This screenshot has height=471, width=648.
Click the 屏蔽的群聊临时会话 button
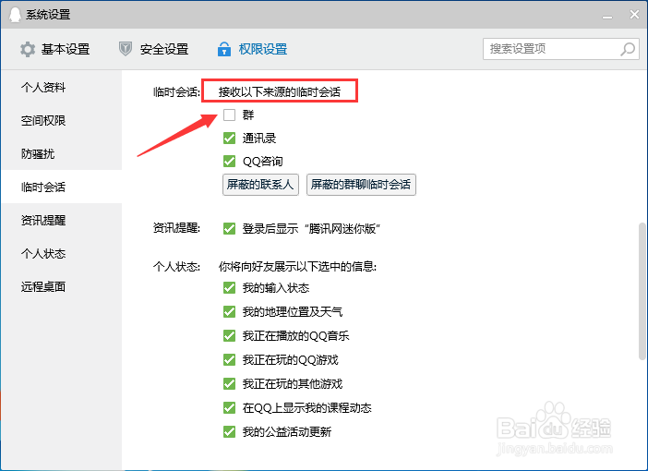click(x=361, y=185)
